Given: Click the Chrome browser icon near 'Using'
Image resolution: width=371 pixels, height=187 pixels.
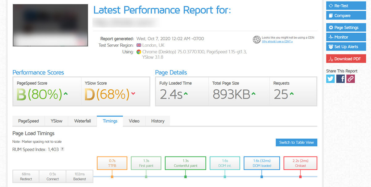Looking at the screenshot, I should [139, 52].
